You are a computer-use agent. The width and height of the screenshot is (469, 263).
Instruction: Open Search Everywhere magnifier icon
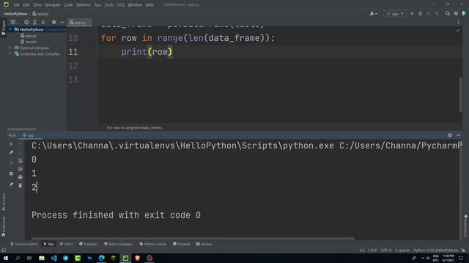448,14
